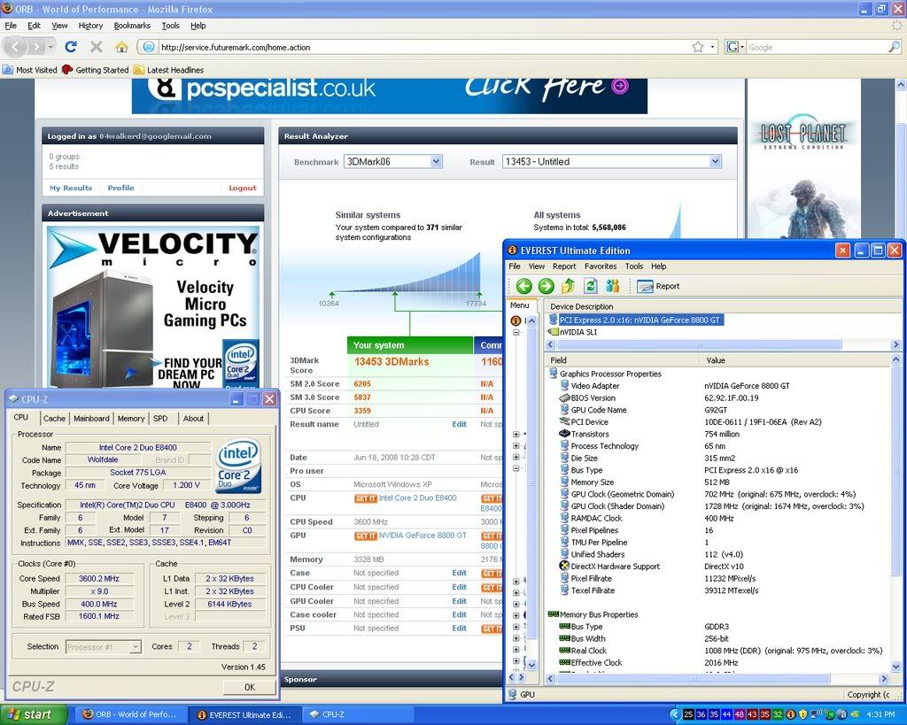Open the Latest Headlines feed bookmark

[168, 70]
